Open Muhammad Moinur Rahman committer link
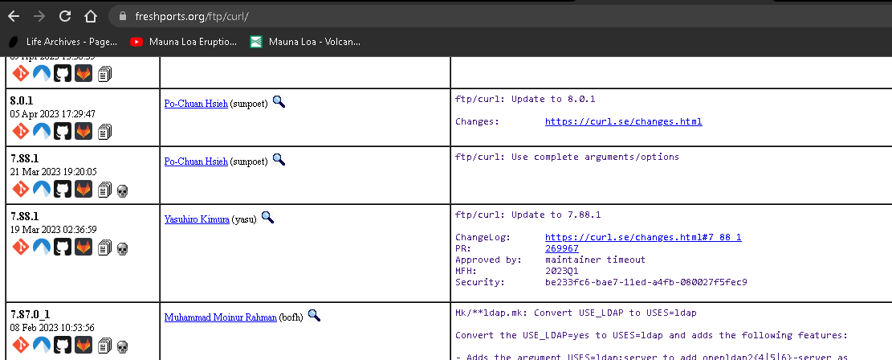The height and width of the screenshot is (360, 892). 220,317
